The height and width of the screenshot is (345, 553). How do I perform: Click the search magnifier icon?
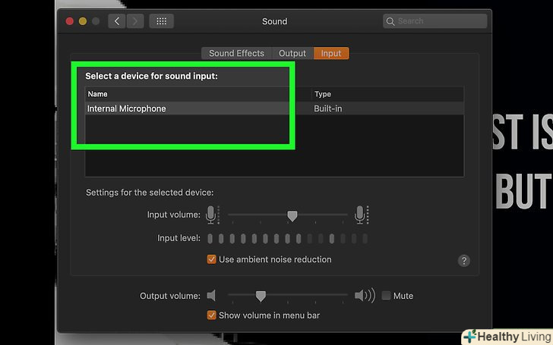pos(390,21)
